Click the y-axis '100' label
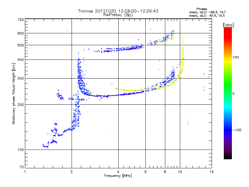Image resolution: width=249 pixels, height=187 pixels. point(21,150)
